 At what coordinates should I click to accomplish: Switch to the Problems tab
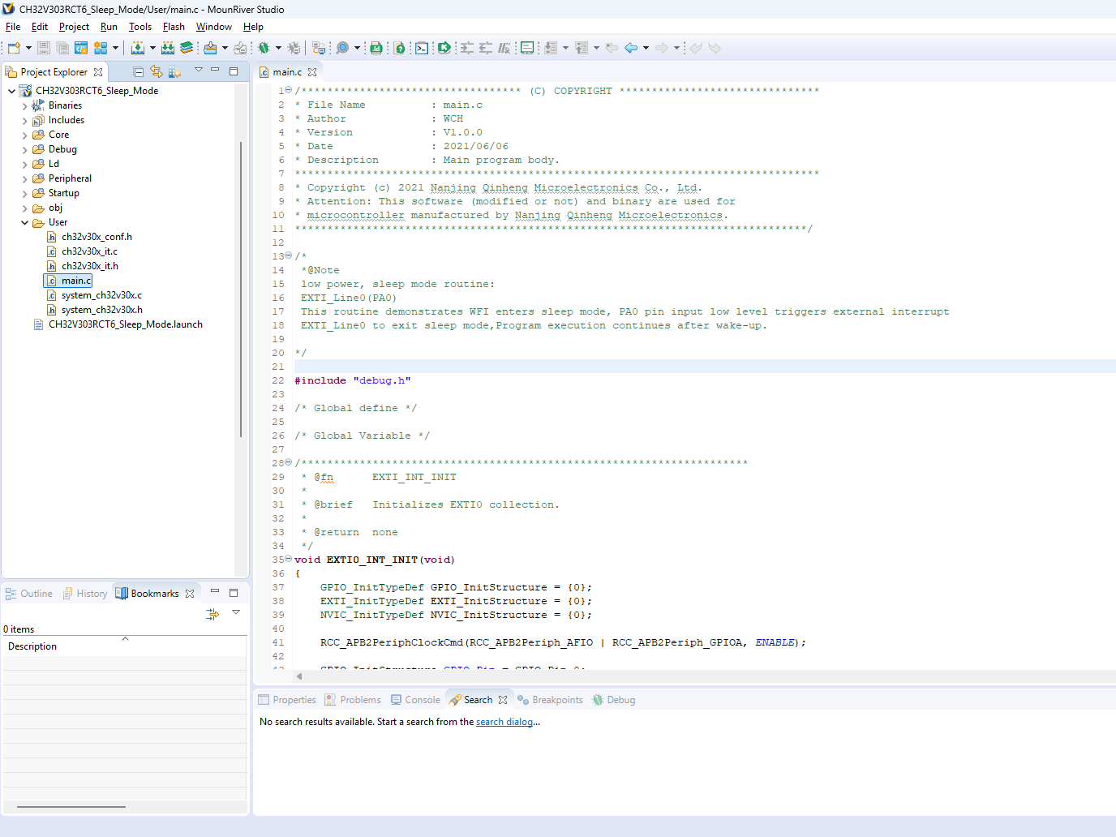[x=353, y=700]
